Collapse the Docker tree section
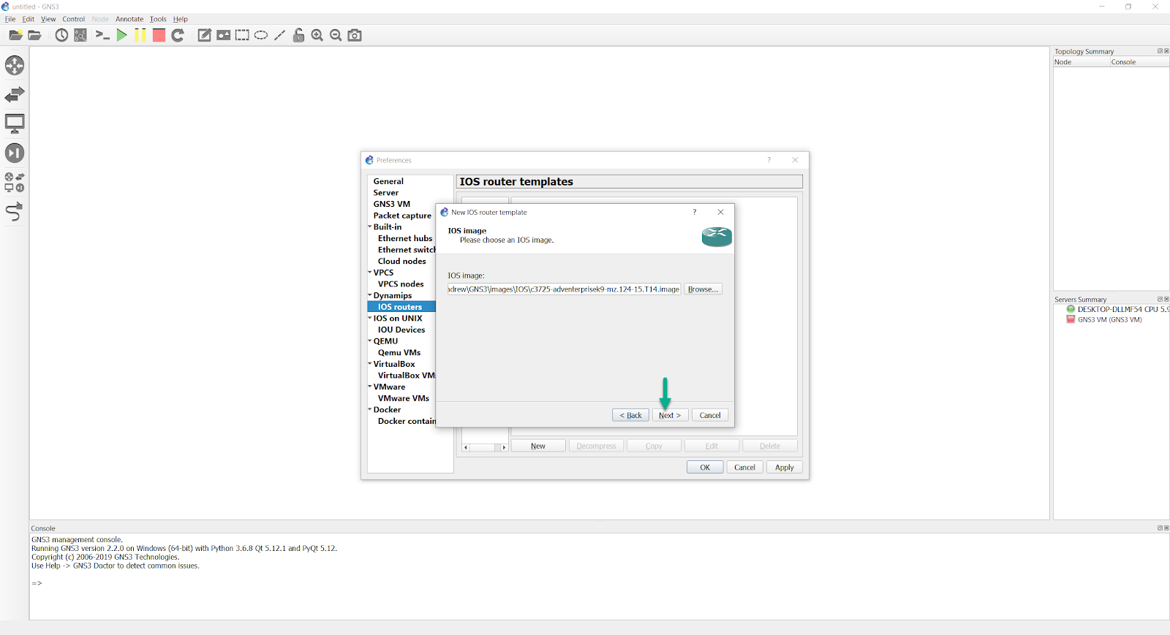The height and width of the screenshot is (635, 1170). [370, 409]
